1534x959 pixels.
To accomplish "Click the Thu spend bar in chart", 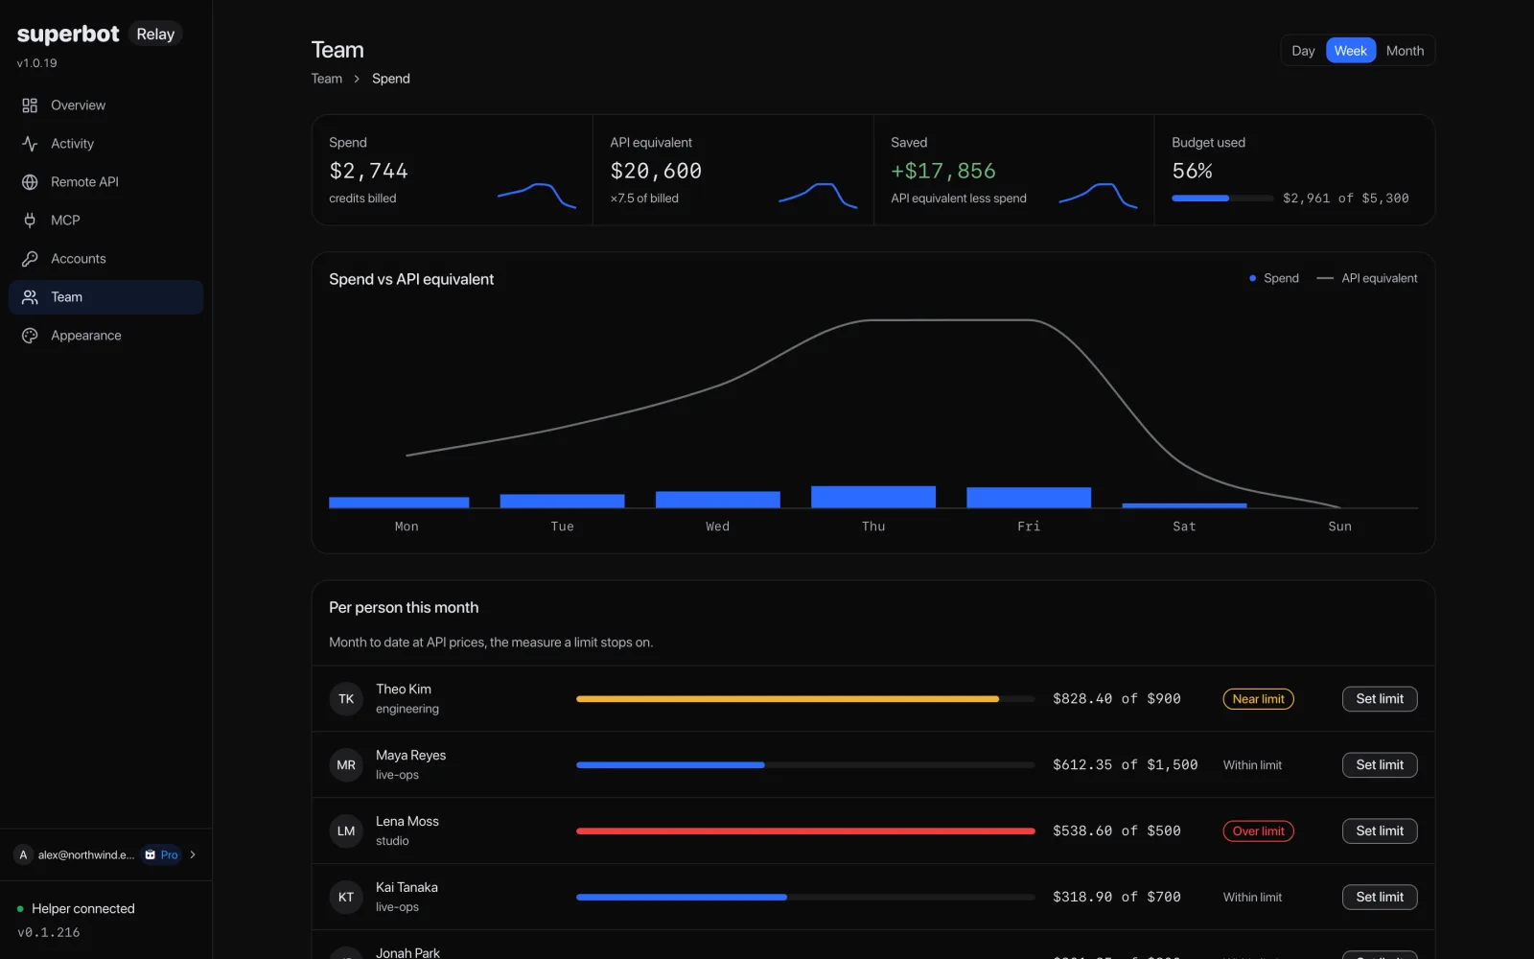I will 873,497.
